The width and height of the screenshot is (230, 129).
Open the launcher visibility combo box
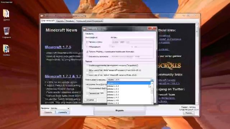pos(132,57)
